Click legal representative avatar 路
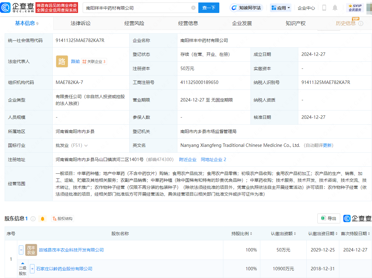372x278 pixels. pos(62,61)
